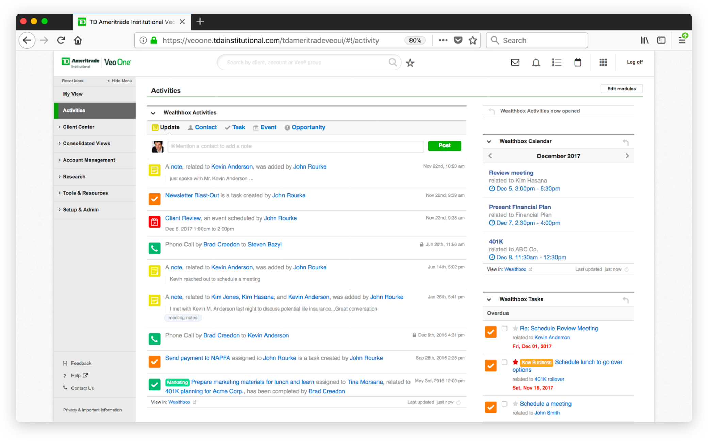Open the browser library icon
Screen dimensions: 708x441
point(644,40)
